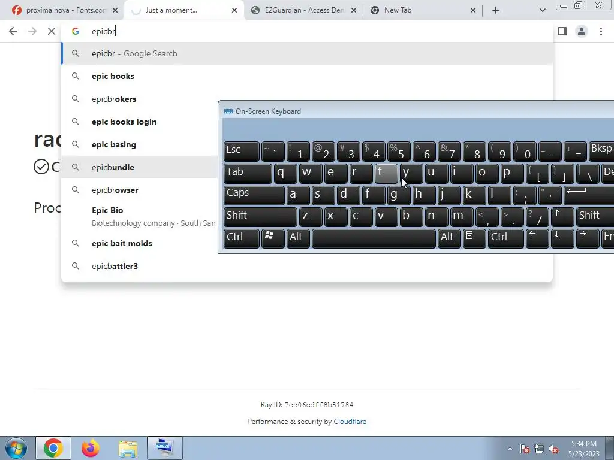Choose the 'epicbrokers' suggestion
The width and height of the screenshot is (614, 460).
[139, 99]
